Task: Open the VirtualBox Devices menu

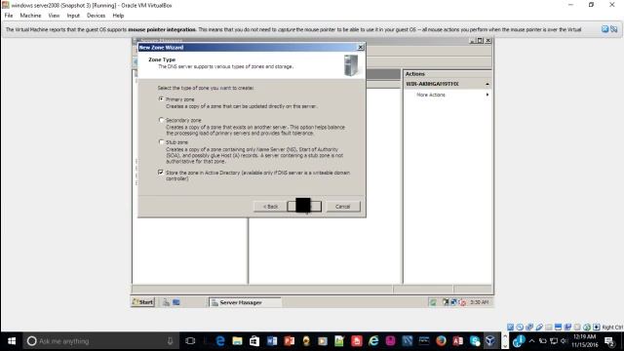Action: (96, 16)
